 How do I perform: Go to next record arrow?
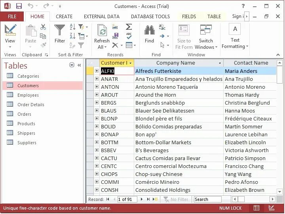pos(142,199)
